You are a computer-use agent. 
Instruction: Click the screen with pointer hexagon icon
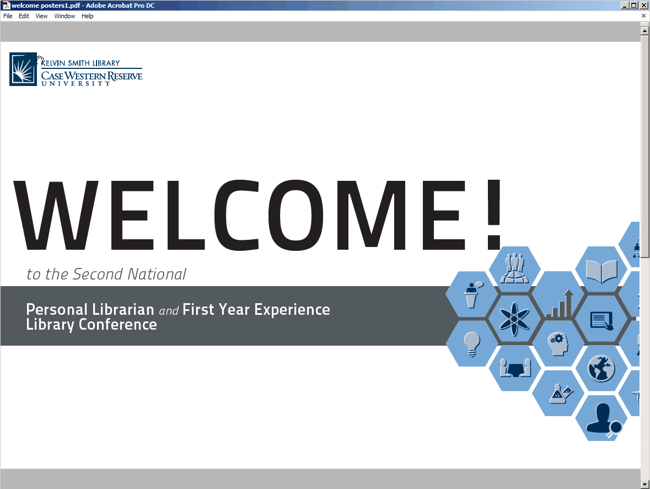(x=601, y=320)
